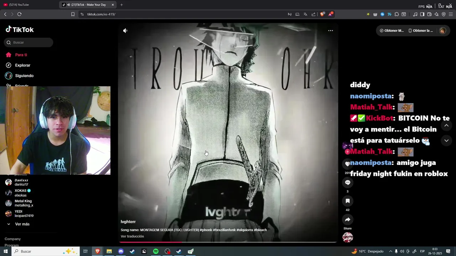Screen dimensions: 456x256
Task: Open Brave Leo AI sparkle icon
Action: click(436, 14)
